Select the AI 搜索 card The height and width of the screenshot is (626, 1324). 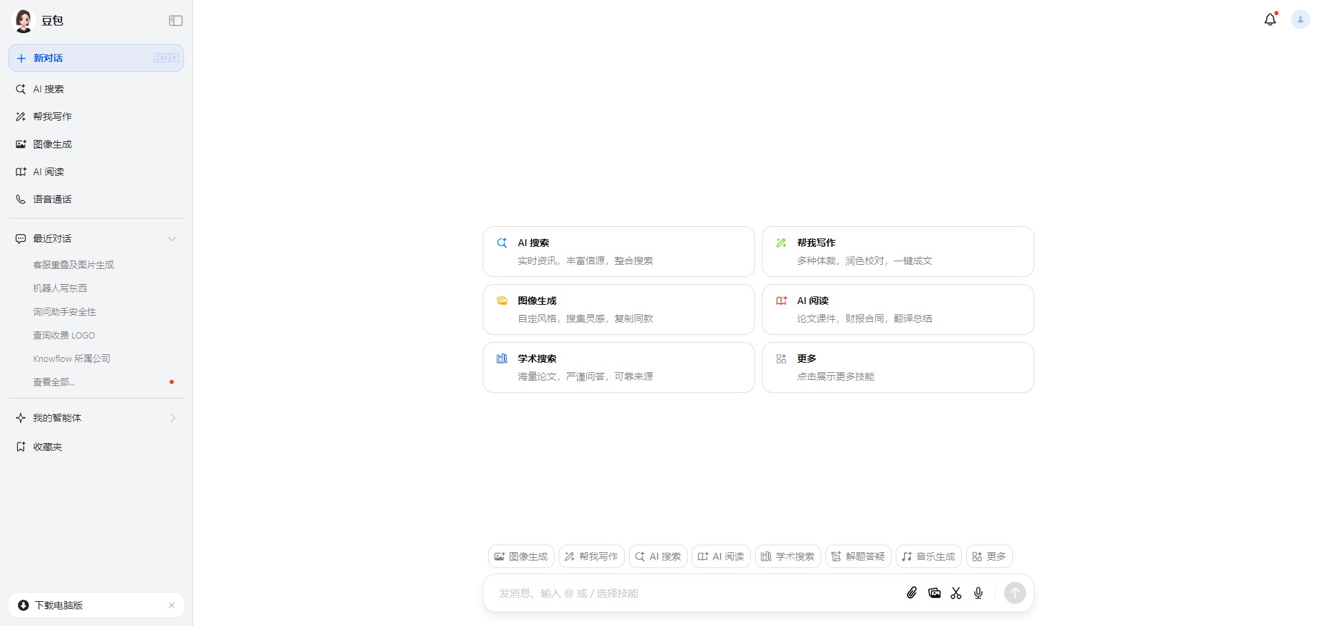coord(619,252)
